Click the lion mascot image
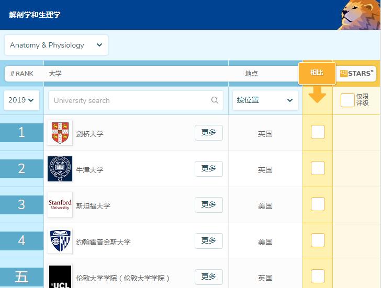The image size is (381, 288). pyautogui.click(x=360, y=15)
